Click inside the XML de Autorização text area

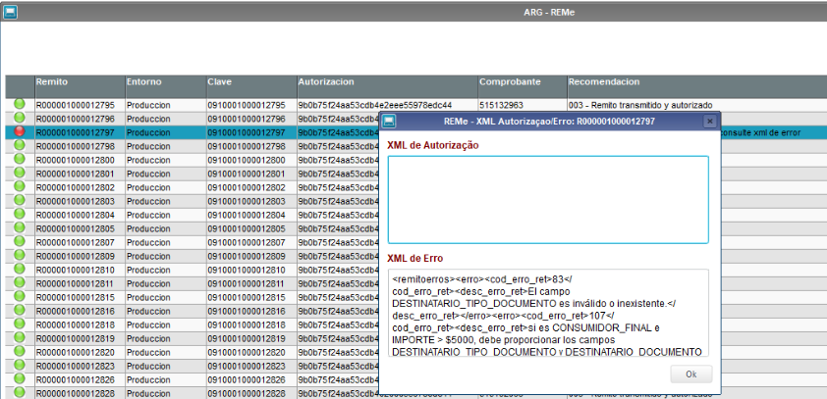click(548, 200)
